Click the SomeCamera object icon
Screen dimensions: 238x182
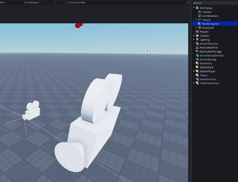[200, 16]
